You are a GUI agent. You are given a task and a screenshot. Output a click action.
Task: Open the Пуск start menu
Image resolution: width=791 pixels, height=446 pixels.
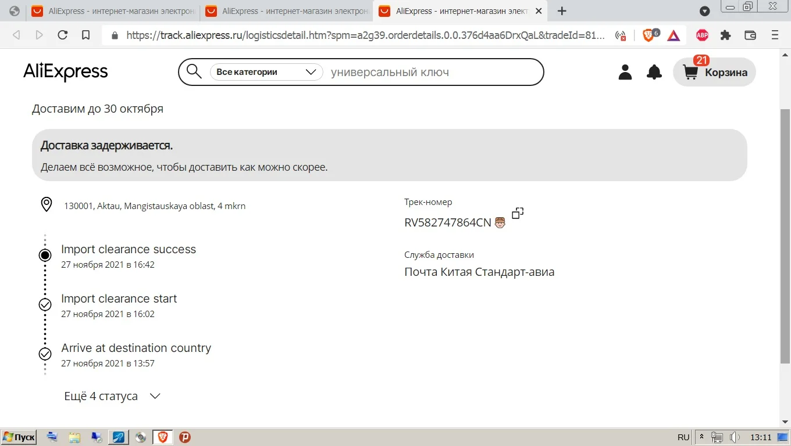click(x=19, y=437)
